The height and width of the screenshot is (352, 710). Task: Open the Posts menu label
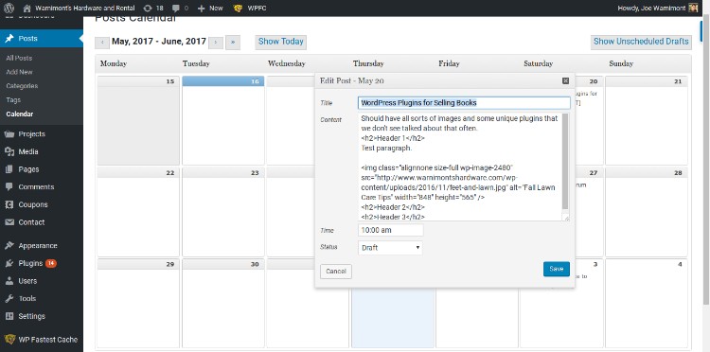click(x=28, y=39)
